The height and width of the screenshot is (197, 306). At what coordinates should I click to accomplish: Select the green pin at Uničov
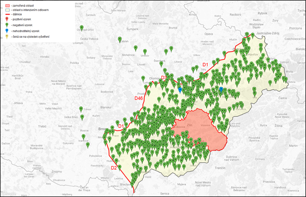pyautogui.click(x=145, y=52)
